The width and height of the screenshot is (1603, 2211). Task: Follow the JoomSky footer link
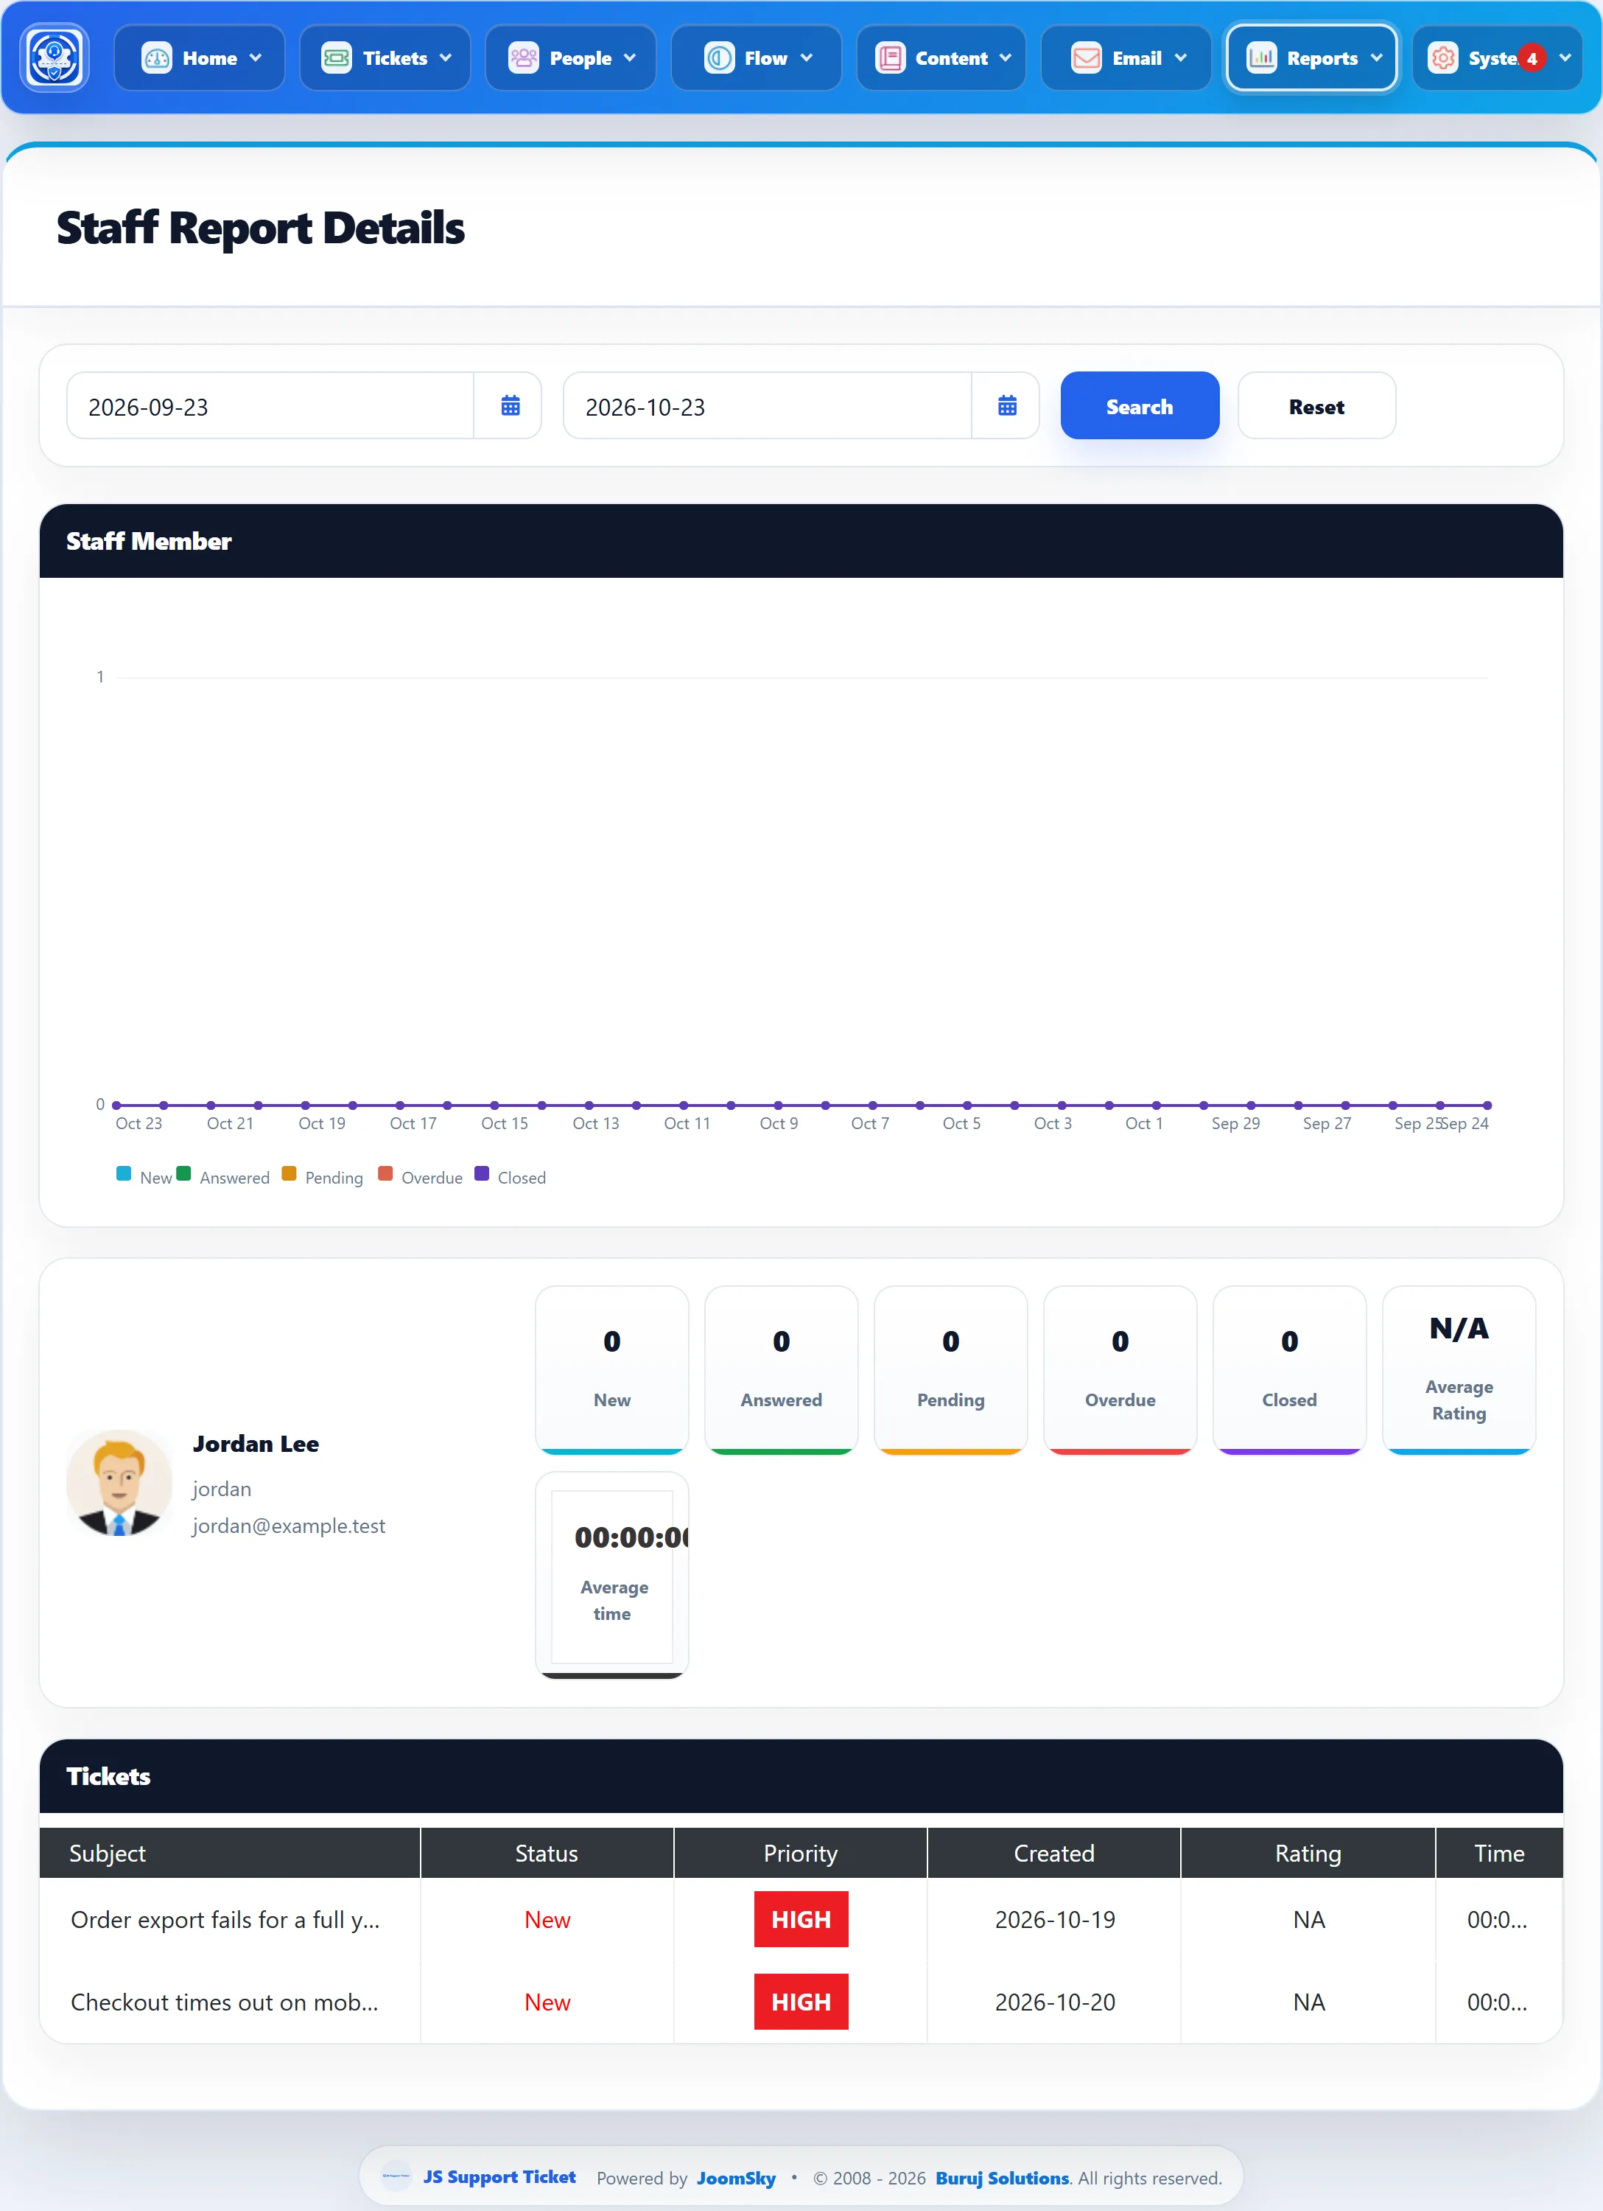[736, 2178]
